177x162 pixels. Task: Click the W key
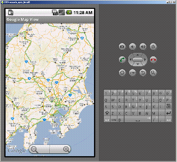click(114, 100)
